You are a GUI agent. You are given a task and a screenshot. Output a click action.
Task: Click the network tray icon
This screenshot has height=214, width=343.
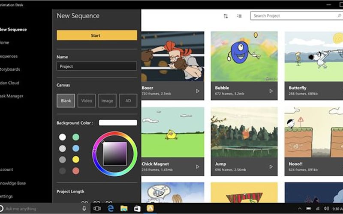[x=317, y=209]
